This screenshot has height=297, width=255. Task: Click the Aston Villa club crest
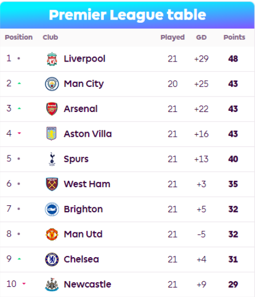pos(51,134)
